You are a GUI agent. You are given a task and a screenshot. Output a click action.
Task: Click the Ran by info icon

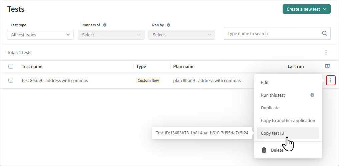click(168, 25)
